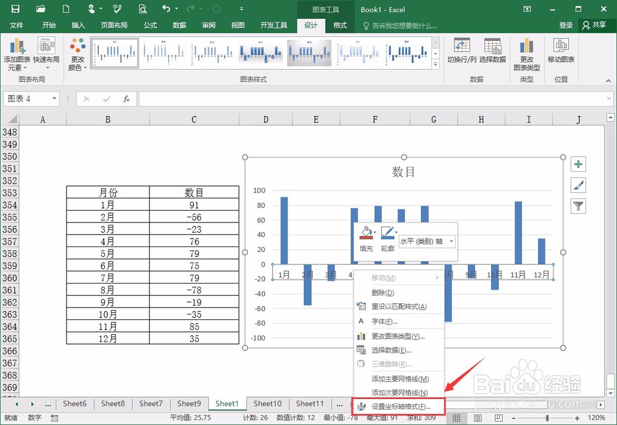Click the insert function fx icon
The height and width of the screenshot is (425, 617).
(126, 98)
